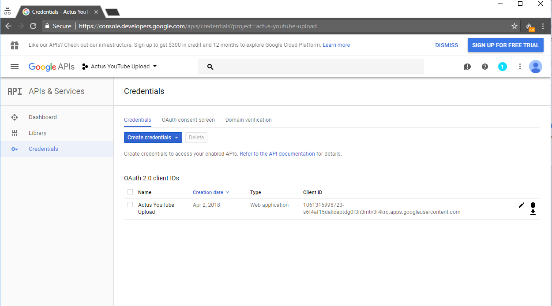This screenshot has height=306, width=552.
Task: Open the three-dot console settings menu
Action: click(520, 67)
